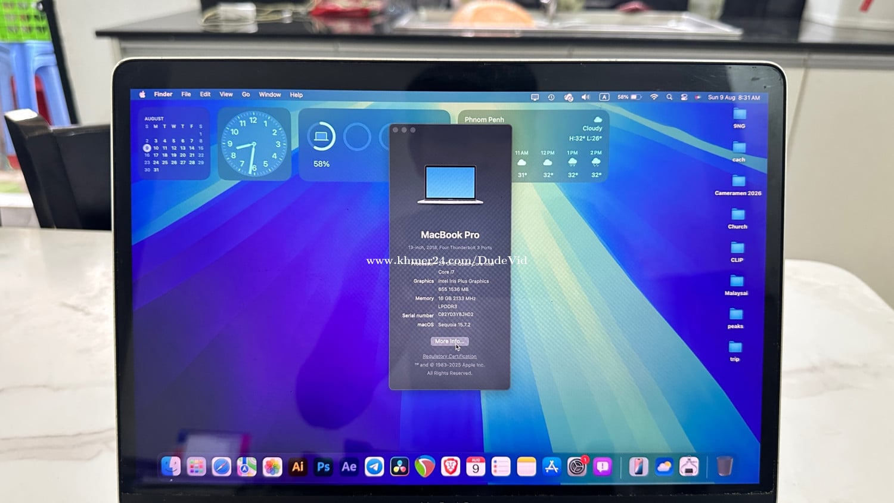Image resolution: width=894 pixels, height=503 pixels.
Task: Open the Calendar app in Dock
Action: click(x=476, y=467)
